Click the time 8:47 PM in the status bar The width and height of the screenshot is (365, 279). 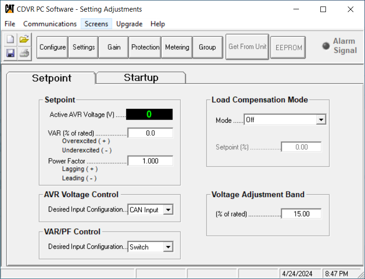[x=337, y=273]
